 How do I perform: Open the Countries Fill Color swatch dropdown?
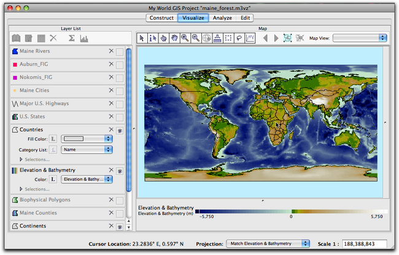pos(86,139)
